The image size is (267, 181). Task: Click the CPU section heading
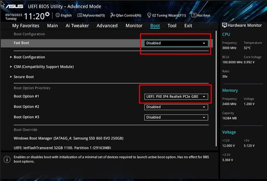(x=226, y=34)
